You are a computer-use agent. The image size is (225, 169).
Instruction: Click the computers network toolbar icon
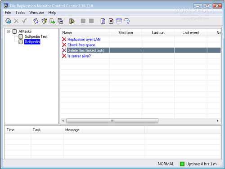(60, 21)
